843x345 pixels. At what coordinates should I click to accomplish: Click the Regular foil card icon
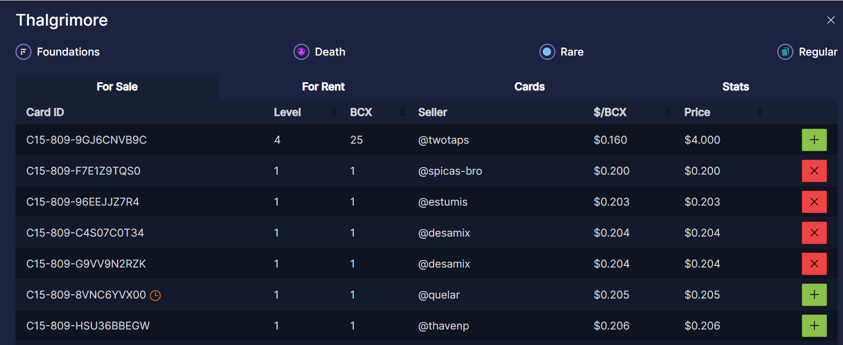[x=785, y=52]
